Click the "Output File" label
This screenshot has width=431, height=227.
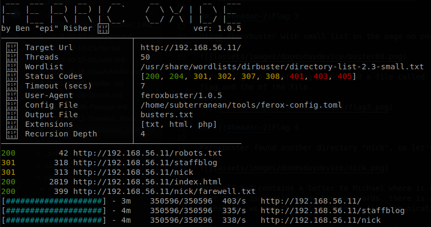coord(51,115)
